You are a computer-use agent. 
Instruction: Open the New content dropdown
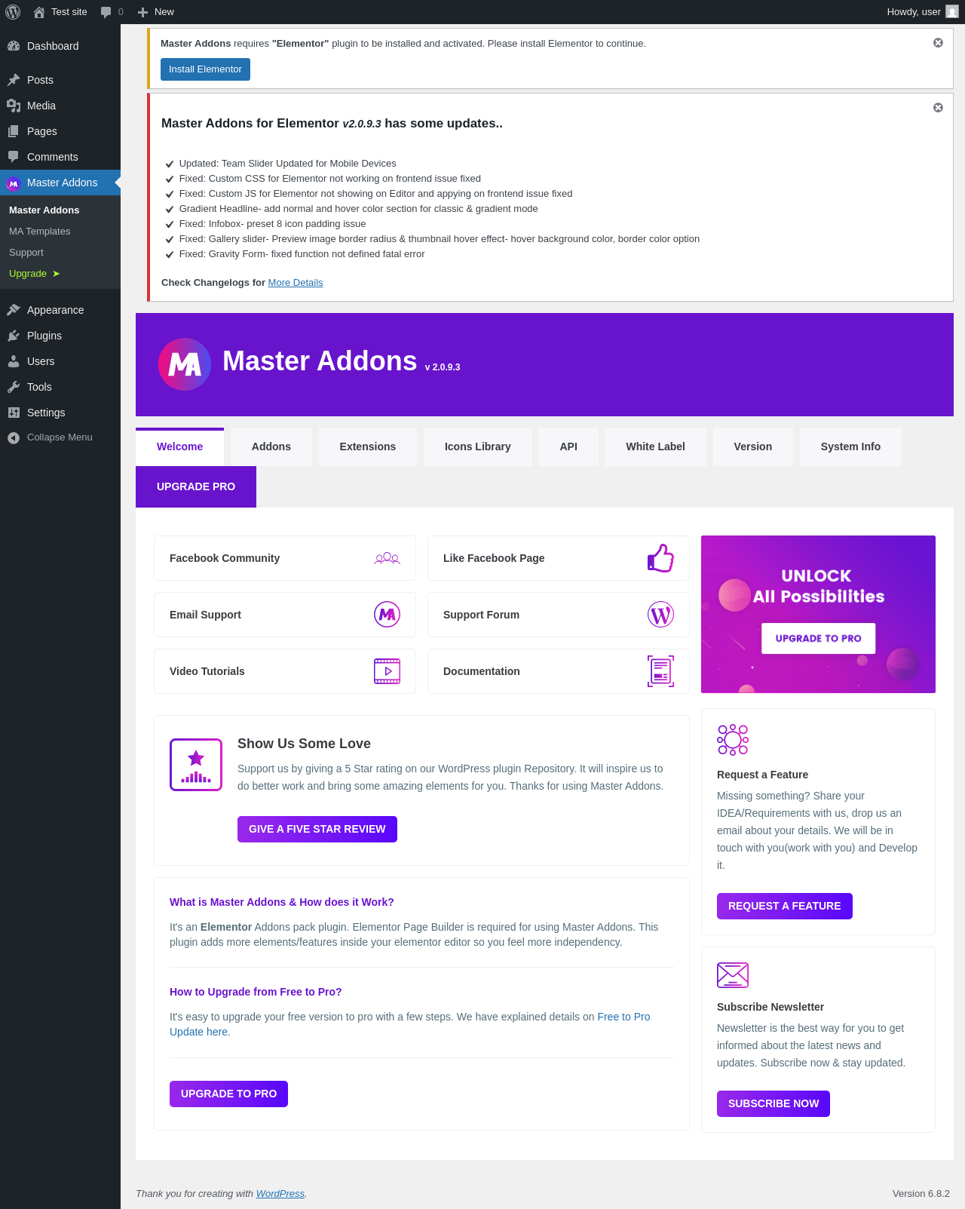156,12
